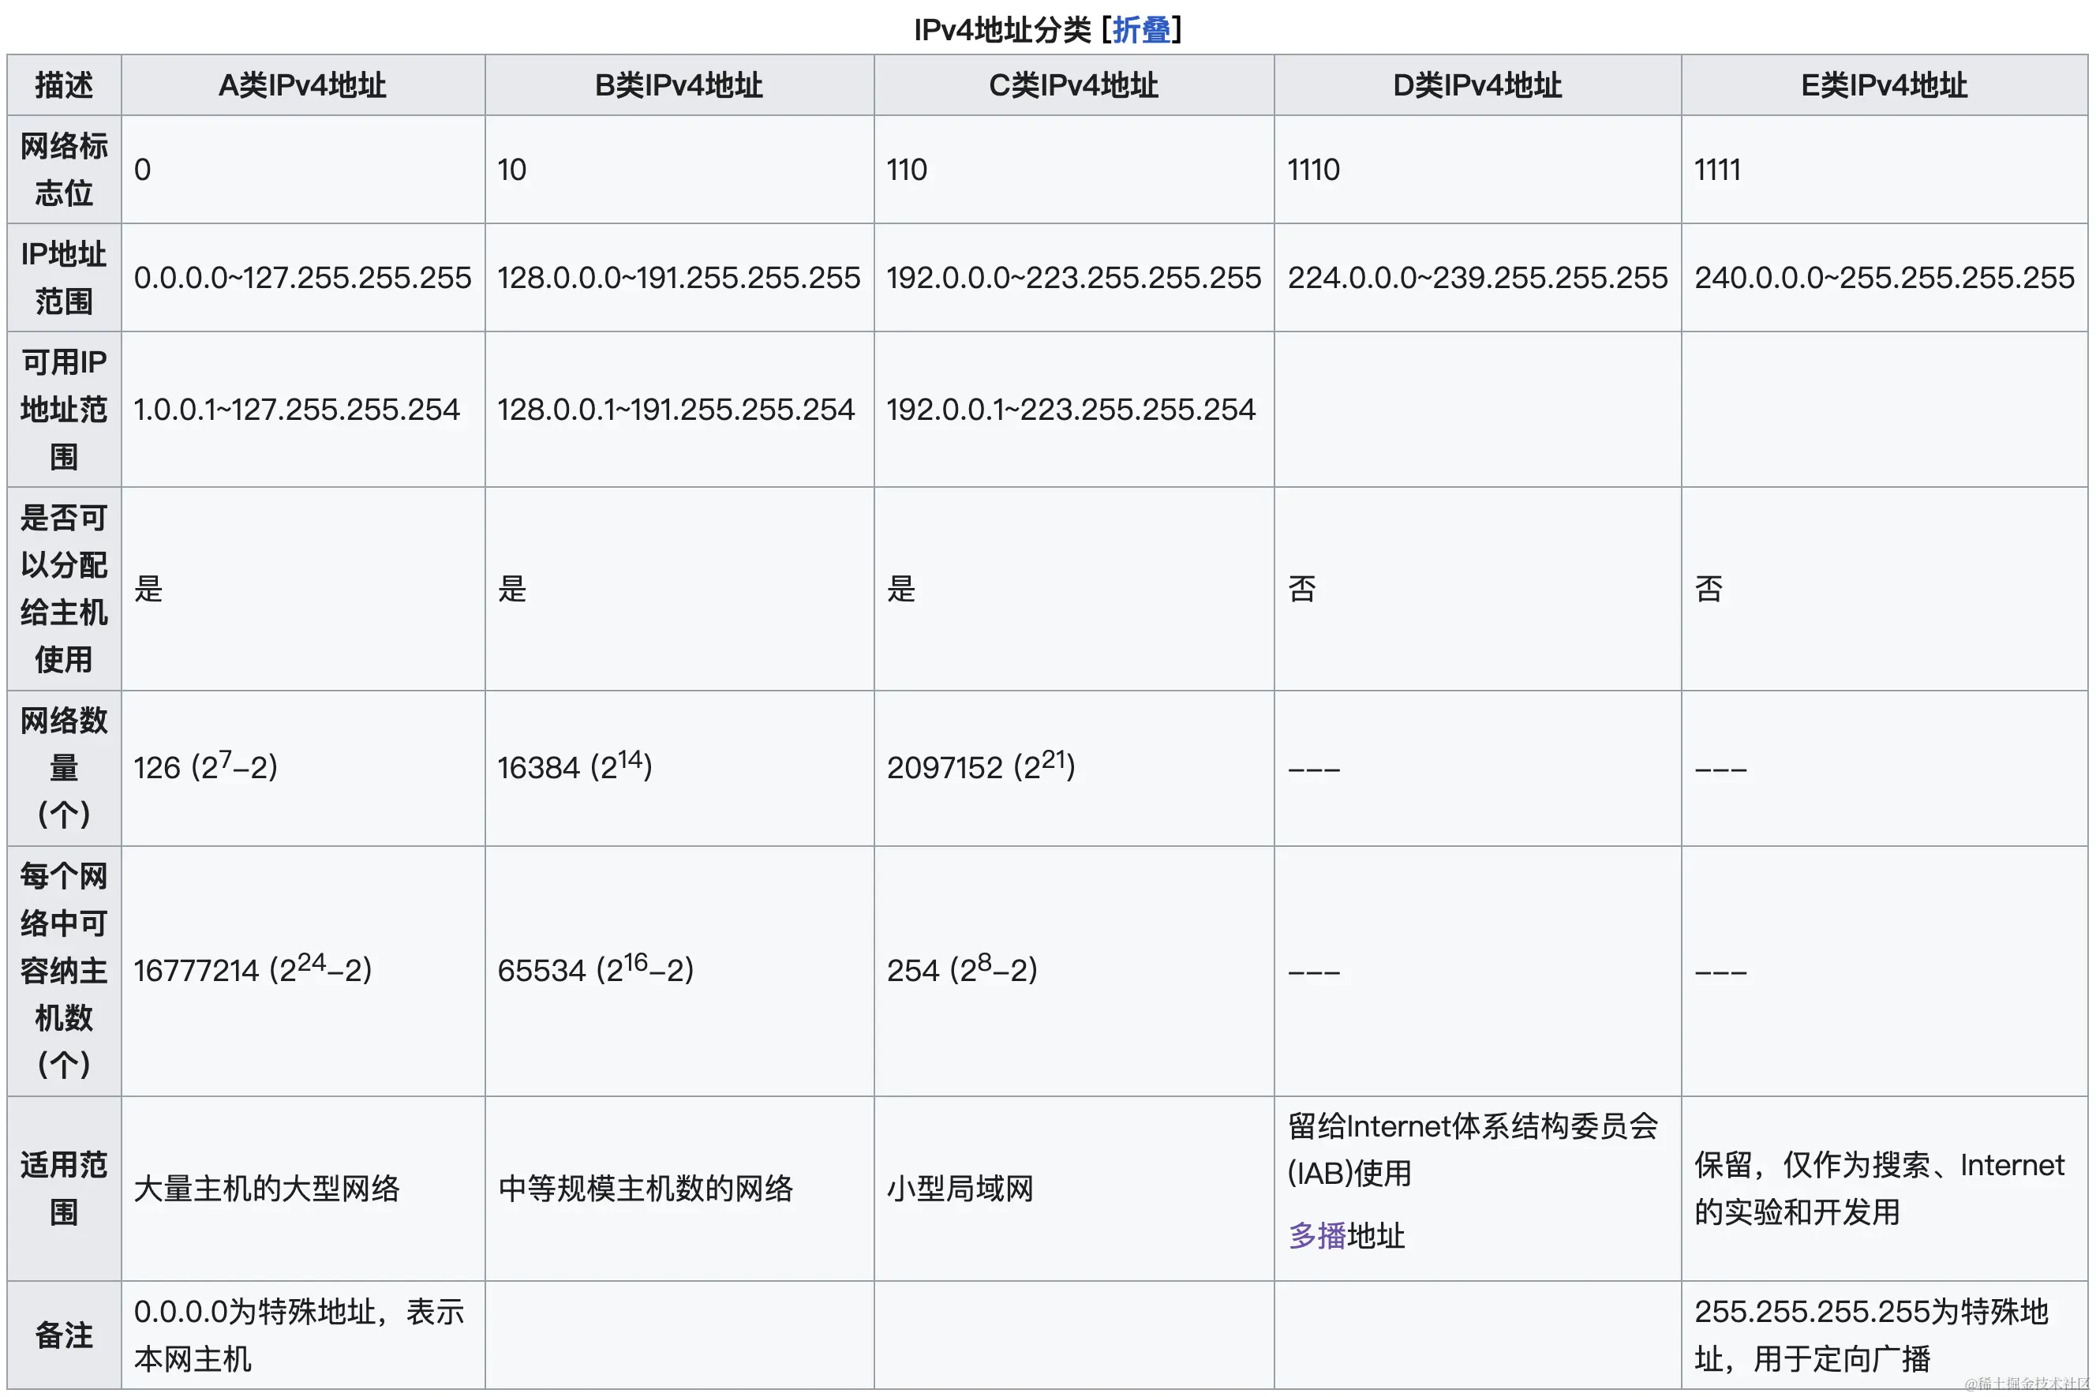Select the 网络数量 row header

point(62,767)
